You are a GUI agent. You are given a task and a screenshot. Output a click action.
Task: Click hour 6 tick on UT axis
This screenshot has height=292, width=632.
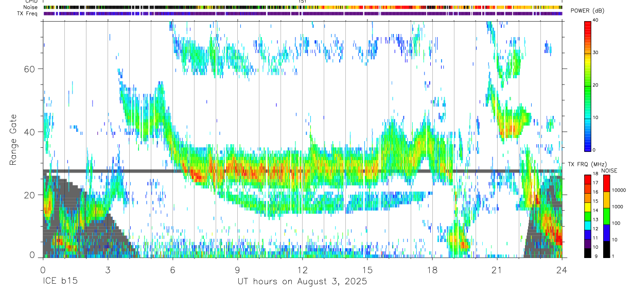pos(172,269)
